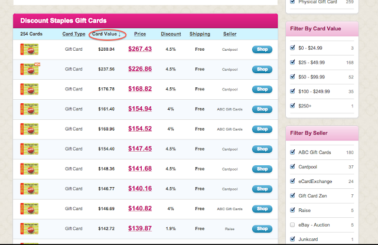Sort by Price column header

pyautogui.click(x=140, y=34)
